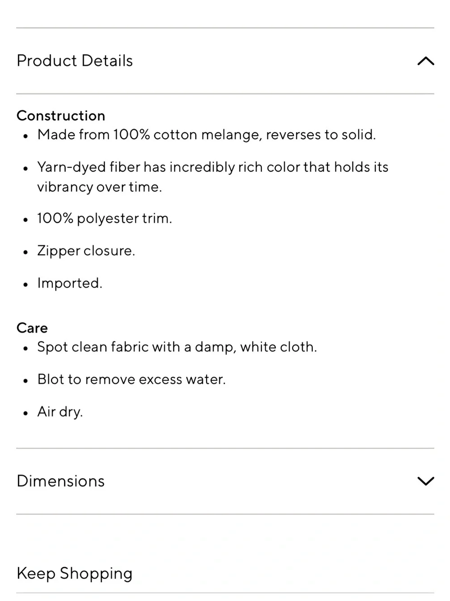Select the 100% polyester trim text
The height and width of the screenshot is (601, 450).
(x=104, y=219)
